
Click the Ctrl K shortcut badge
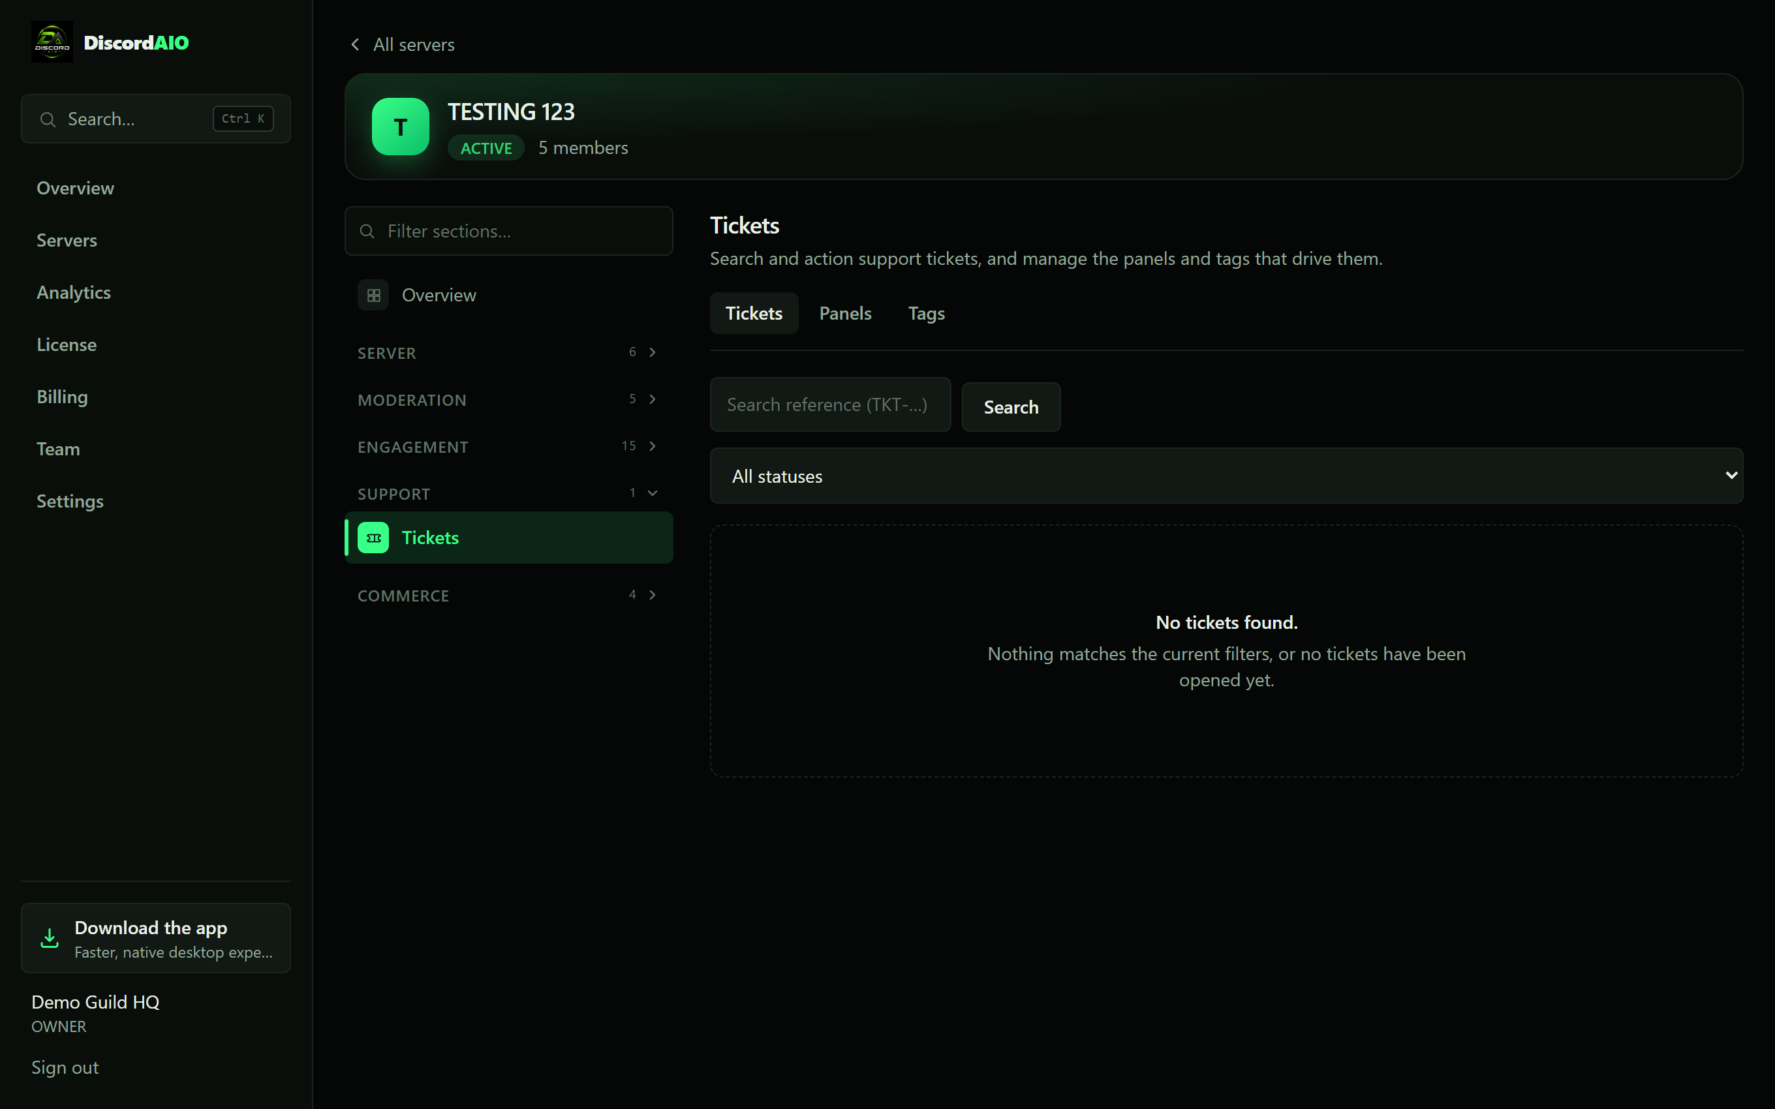pyautogui.click(x=243, y=118)
